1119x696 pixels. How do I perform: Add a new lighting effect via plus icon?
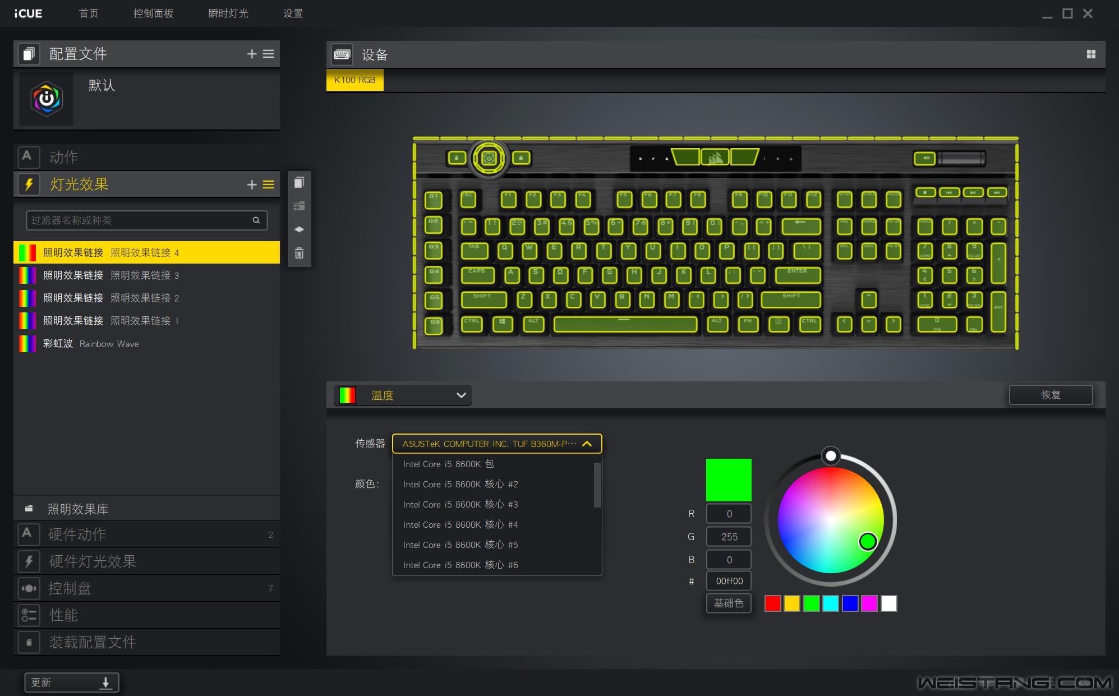(x=252, y=185)
